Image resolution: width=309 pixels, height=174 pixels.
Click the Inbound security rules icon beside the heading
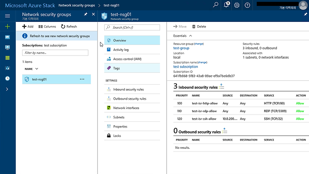(x=221, y=86)
